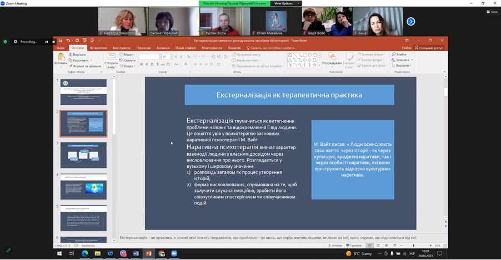The width and height of the screenshot is (501, 260).
Task: Stop the Zoom recording
Action: 53,42
